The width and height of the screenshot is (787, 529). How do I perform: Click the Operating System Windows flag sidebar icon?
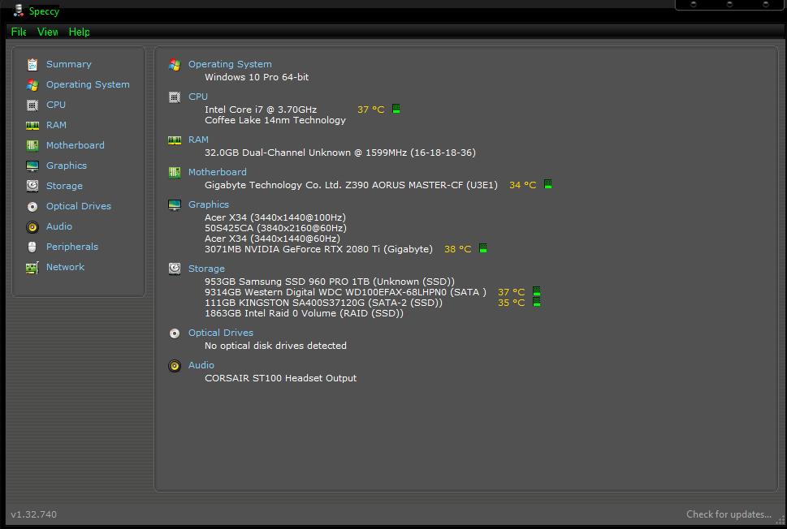32,84
